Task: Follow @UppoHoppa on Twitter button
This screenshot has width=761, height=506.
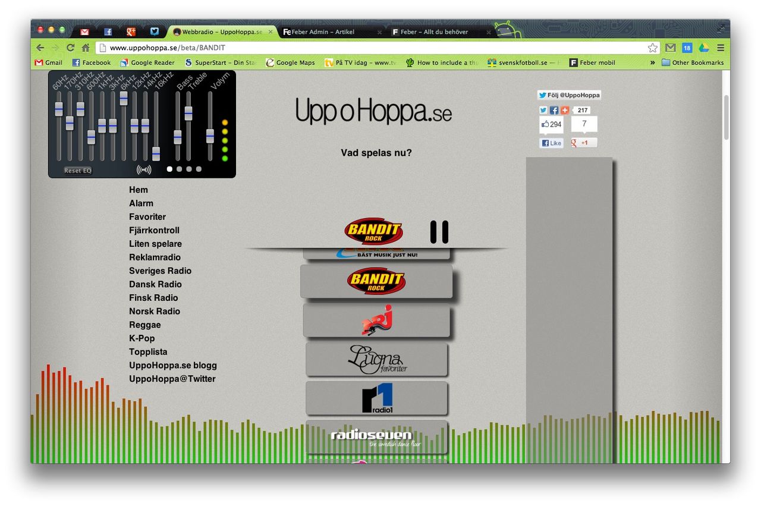Action: coord(569,95)
